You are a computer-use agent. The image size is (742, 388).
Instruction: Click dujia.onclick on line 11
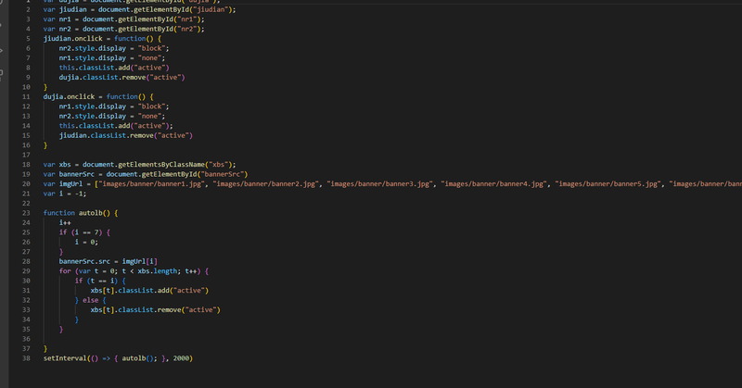69,97
